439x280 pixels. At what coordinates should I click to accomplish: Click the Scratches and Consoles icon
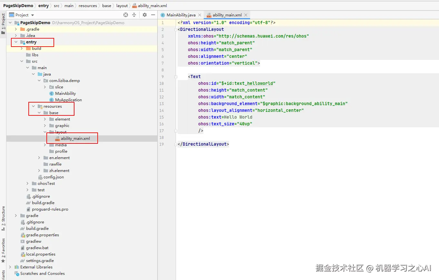coord(17,274)
